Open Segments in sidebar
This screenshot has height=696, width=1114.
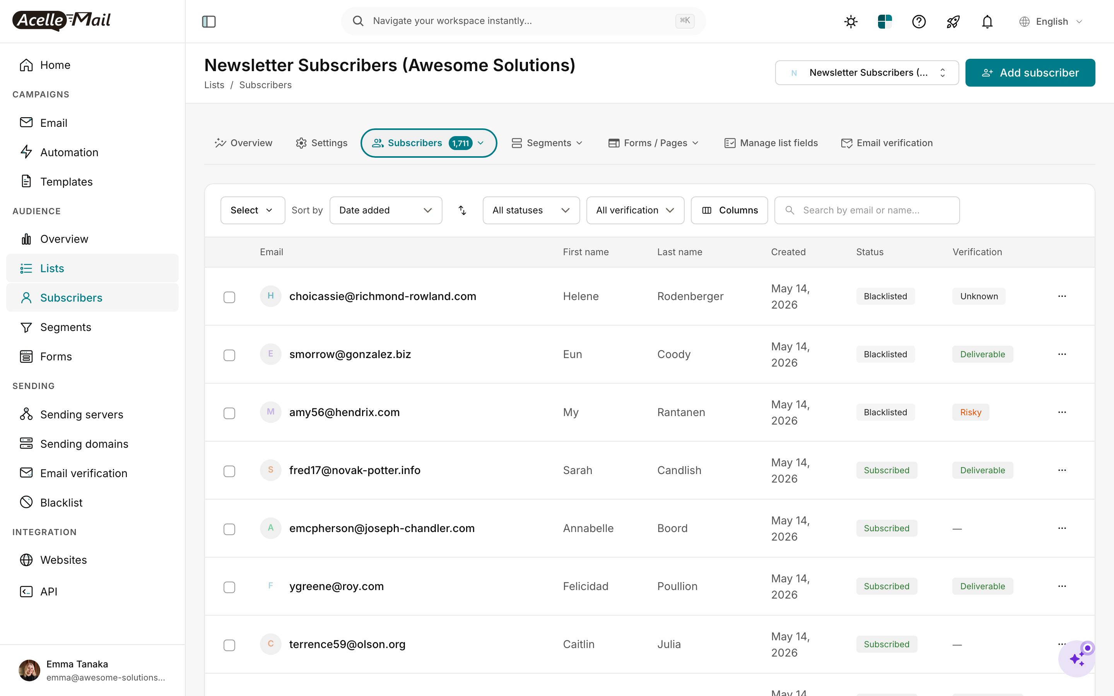[x=92, y=327]
